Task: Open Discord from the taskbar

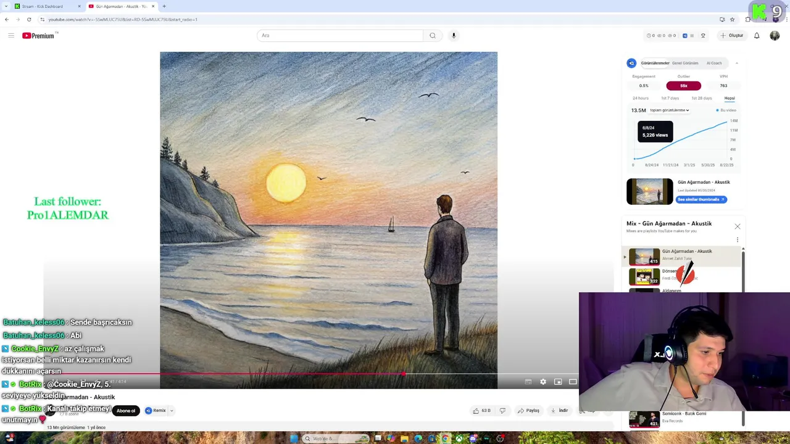Action: pos(473,438)
